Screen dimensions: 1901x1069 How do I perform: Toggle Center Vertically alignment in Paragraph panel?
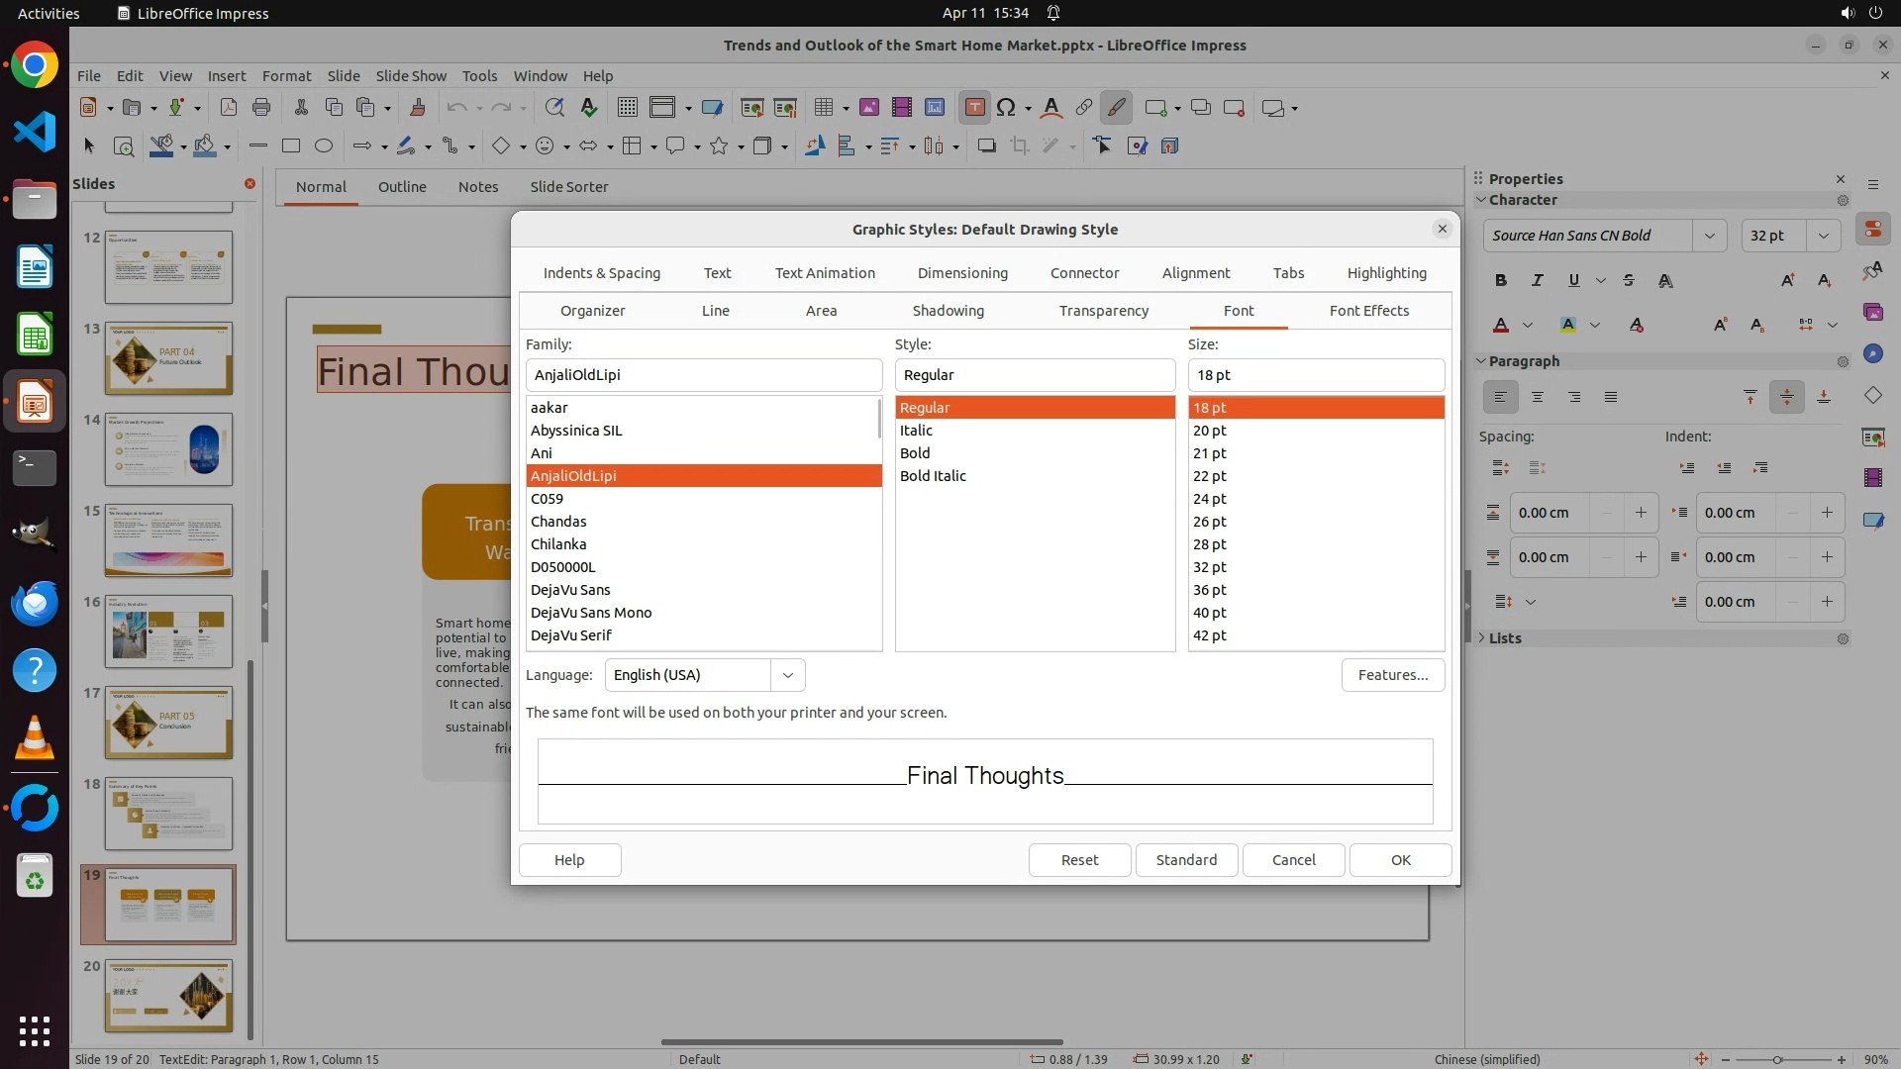pyautogui.click(x=1786, y=397)
